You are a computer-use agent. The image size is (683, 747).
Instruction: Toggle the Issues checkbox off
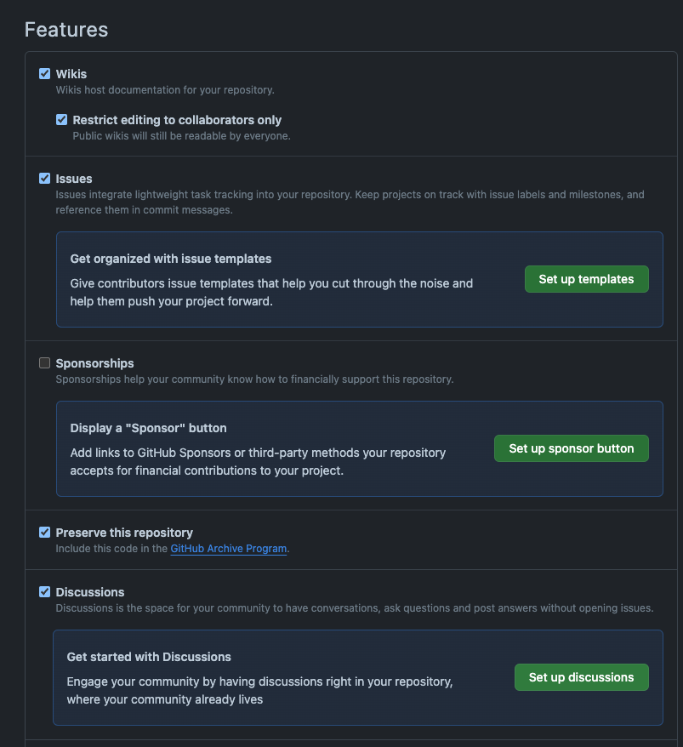[x=45, y=178]
